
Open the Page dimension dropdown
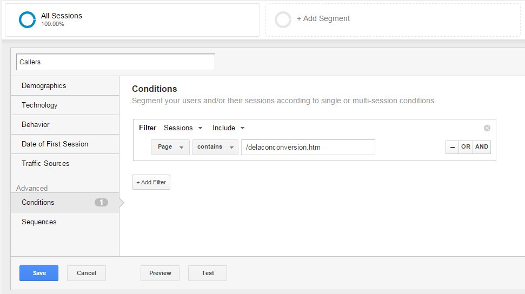point(170,147)
